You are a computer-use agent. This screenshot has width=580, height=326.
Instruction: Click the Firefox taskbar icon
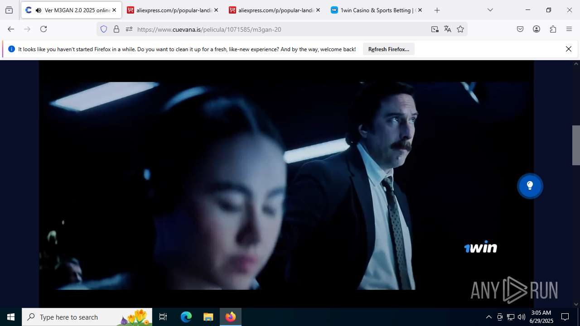(x=231, y=317)
